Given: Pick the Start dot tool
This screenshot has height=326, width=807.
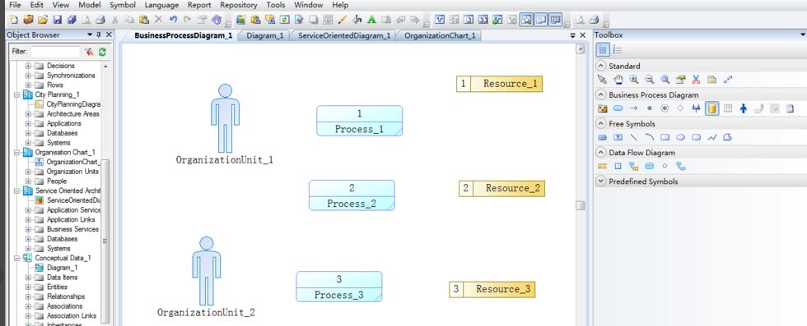Looking at the screenshot, I should click(650, 108).
